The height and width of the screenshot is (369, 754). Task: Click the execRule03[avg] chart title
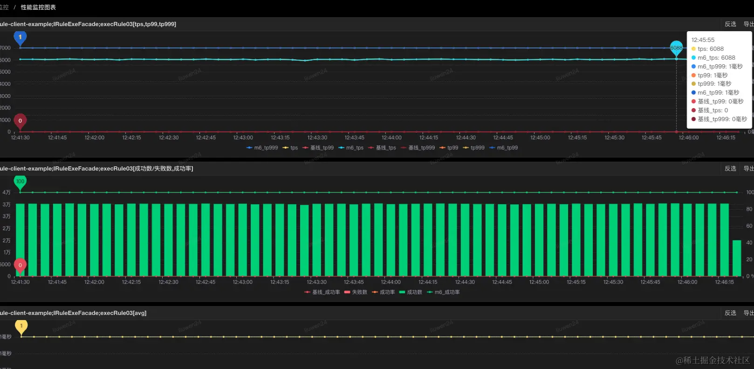73,313
